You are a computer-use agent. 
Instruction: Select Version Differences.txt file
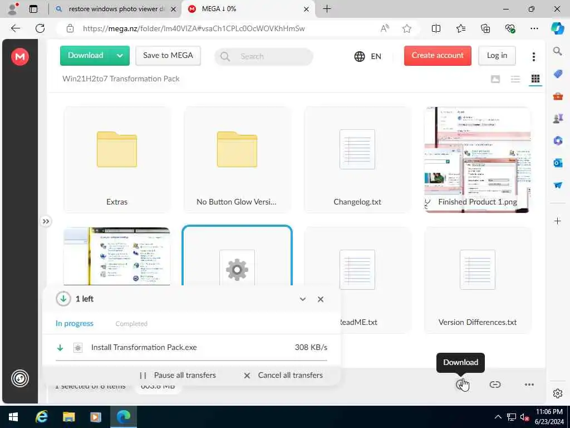(477, 280)
